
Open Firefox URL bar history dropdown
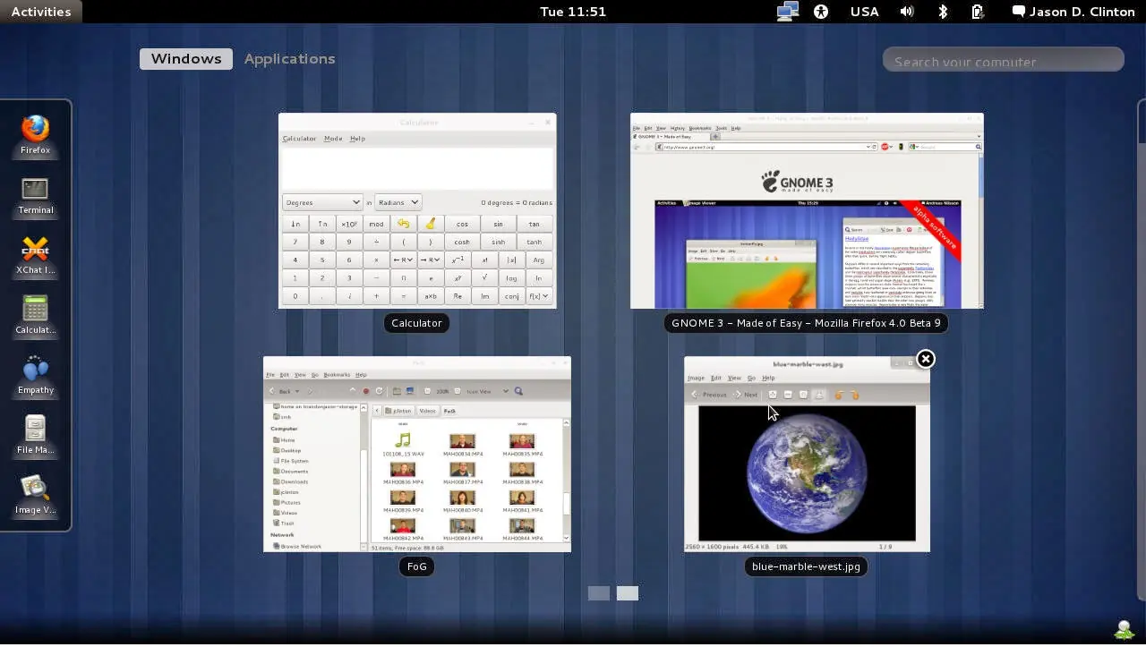[x=868, y=147]
